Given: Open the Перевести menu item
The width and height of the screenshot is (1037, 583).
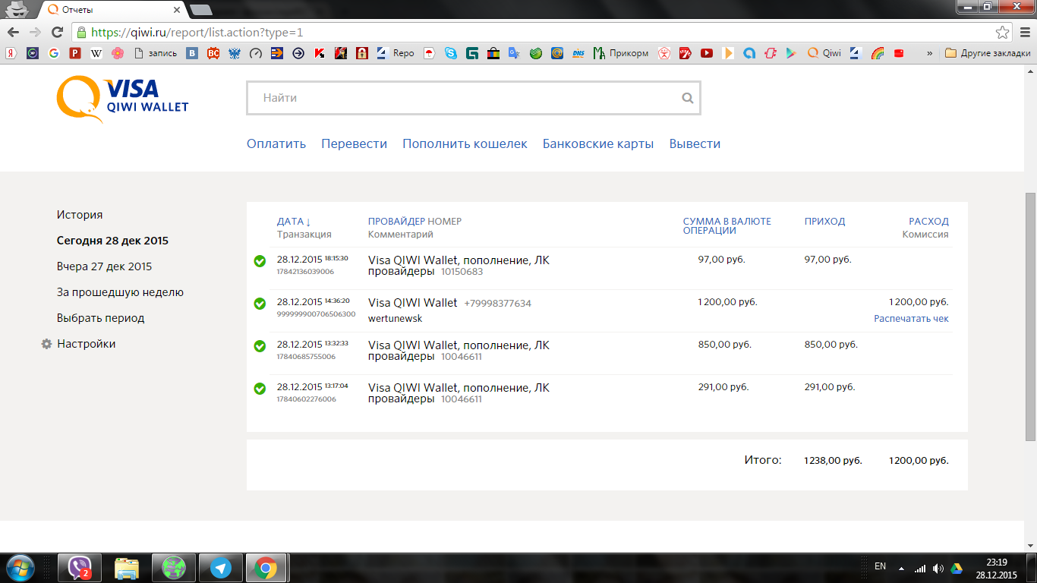Looking at the screenshot, I should coord(355,143).
